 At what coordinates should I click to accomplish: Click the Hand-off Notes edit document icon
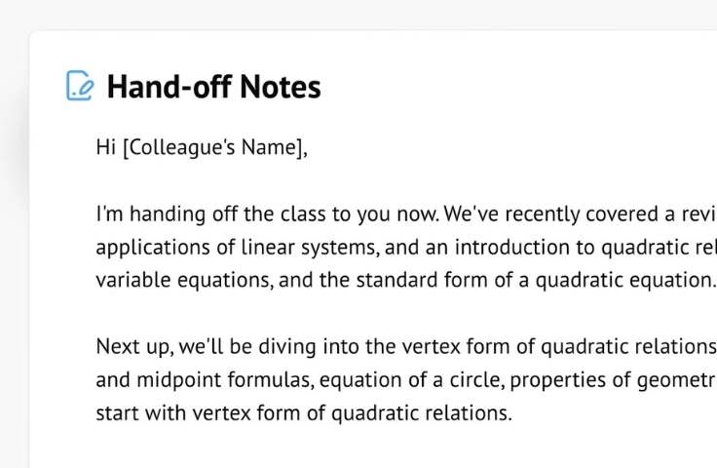tap(80, 86)
